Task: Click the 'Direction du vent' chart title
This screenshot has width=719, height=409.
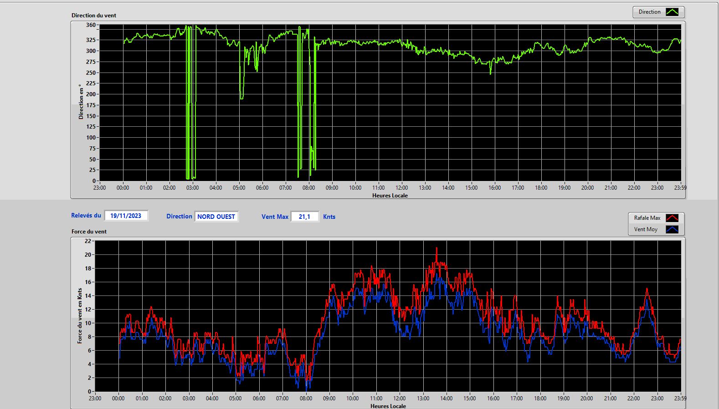Action: pos(94,16)
